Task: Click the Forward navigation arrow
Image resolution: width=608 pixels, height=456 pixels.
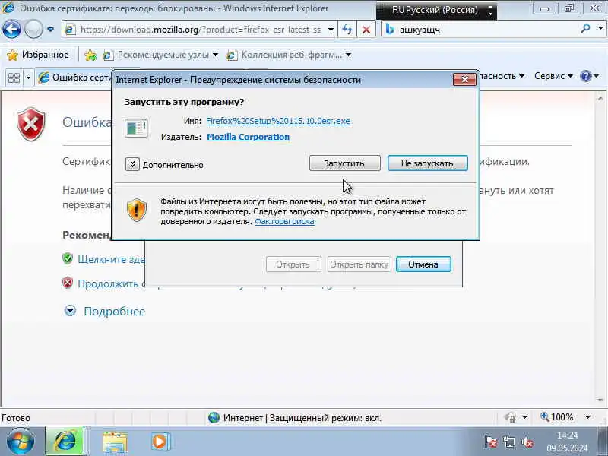Action: tap(33, 30)
